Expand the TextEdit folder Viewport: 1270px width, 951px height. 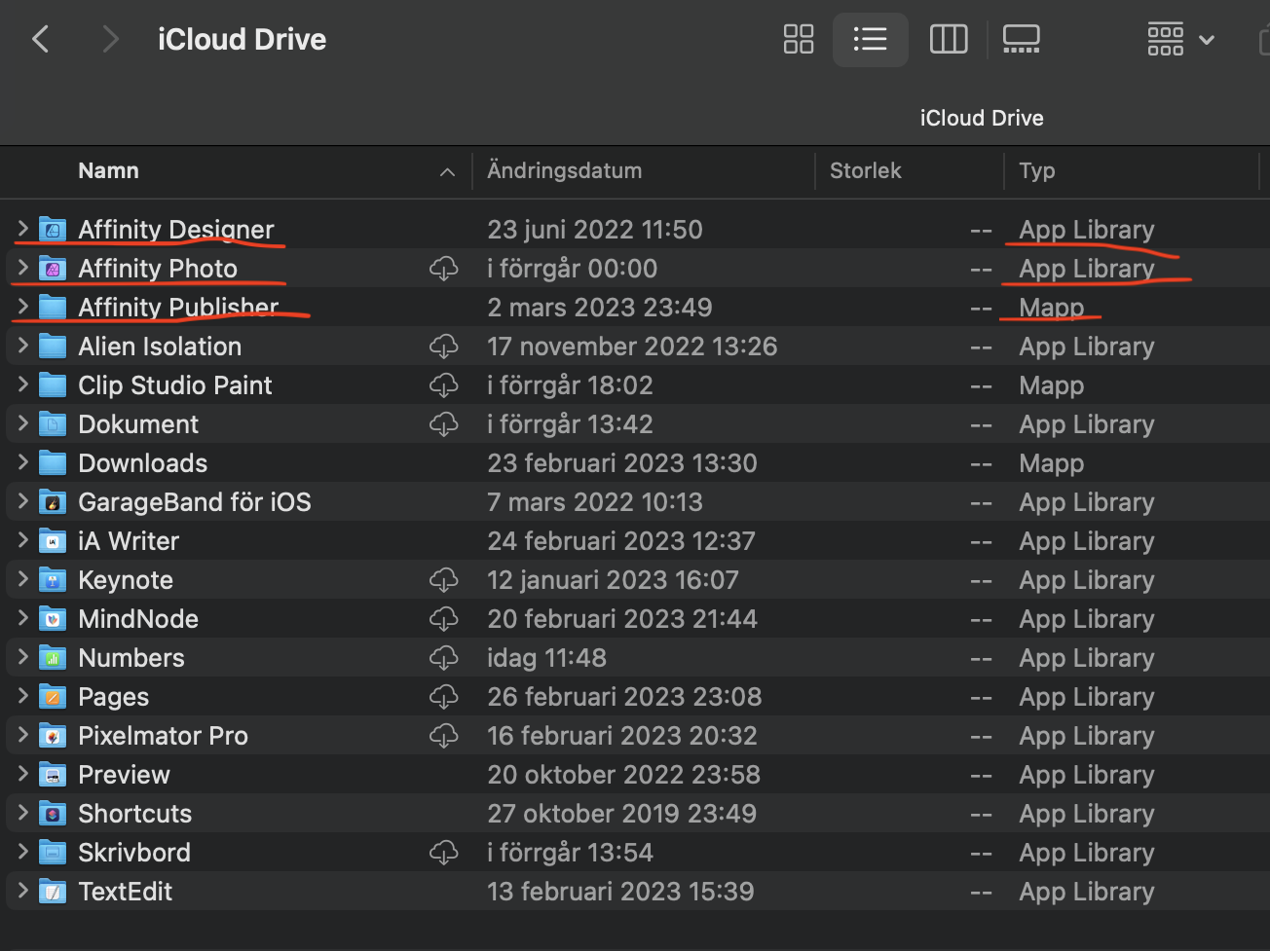pyautogui.click(x=22, y=891)
